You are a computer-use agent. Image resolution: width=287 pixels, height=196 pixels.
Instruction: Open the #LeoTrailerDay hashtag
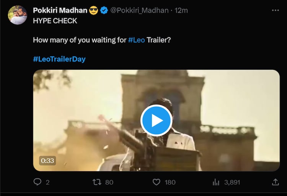click(x=59, y=59)
